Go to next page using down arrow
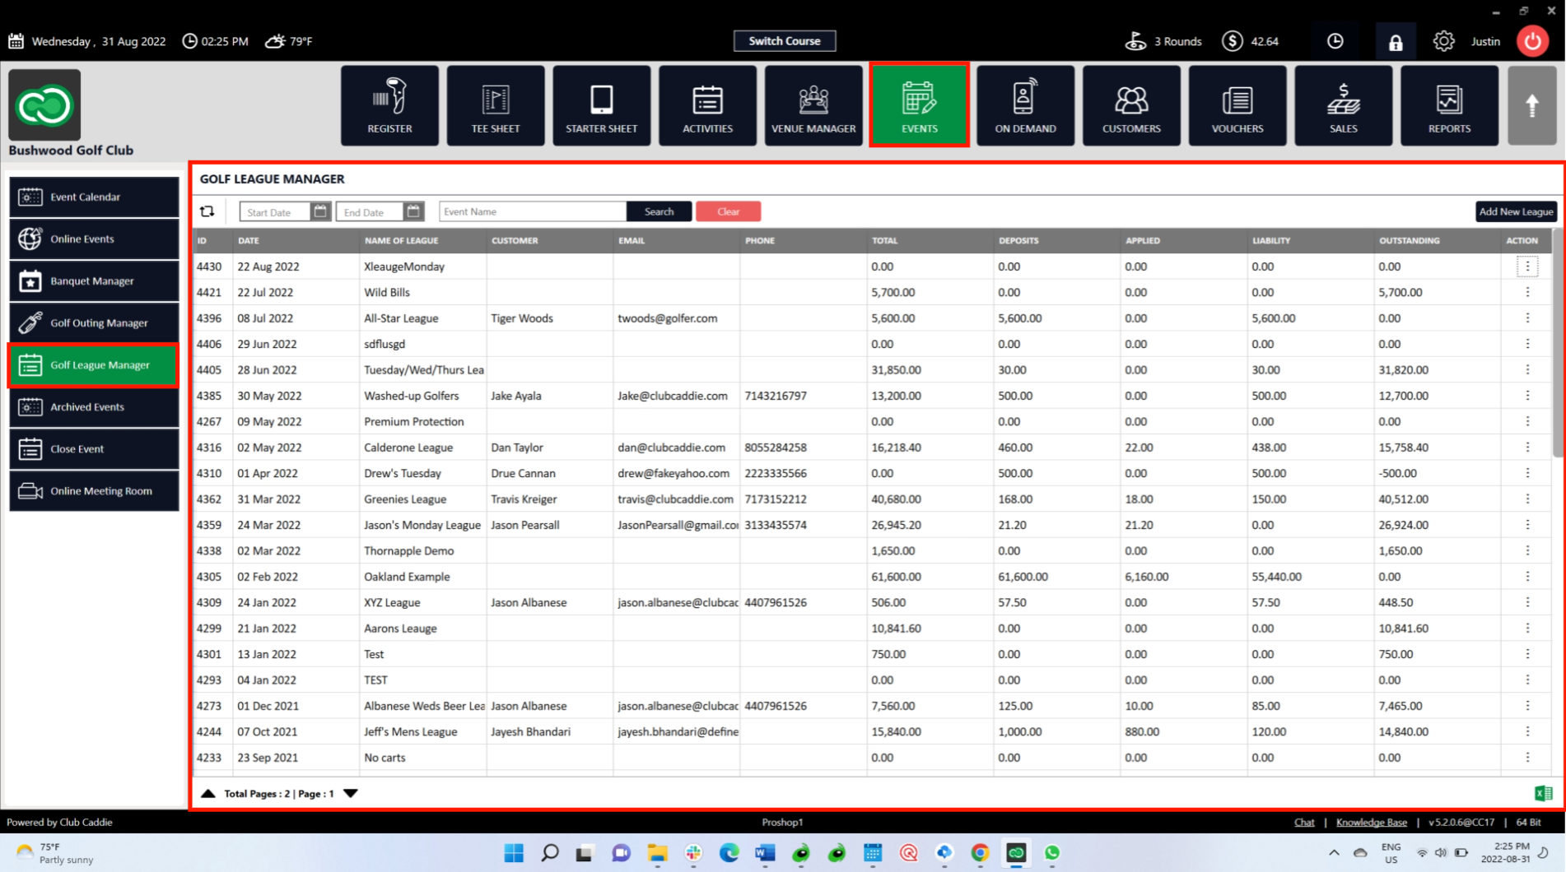This screenshot has height=872, width=1566. [x=351, y=794]
